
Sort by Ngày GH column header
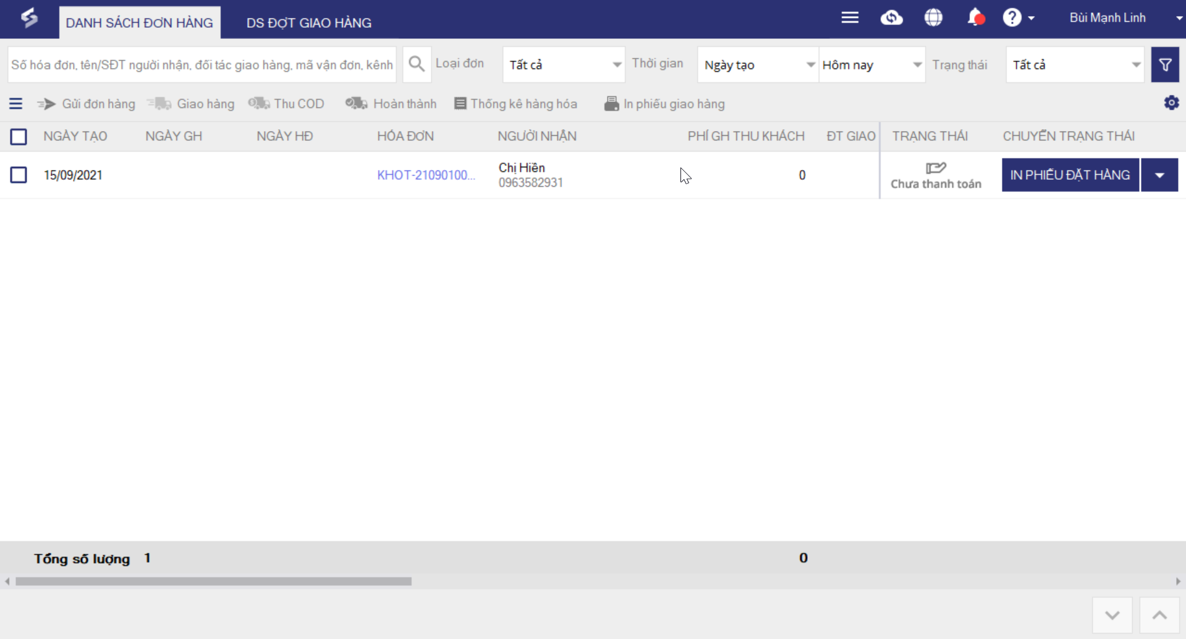174,136
